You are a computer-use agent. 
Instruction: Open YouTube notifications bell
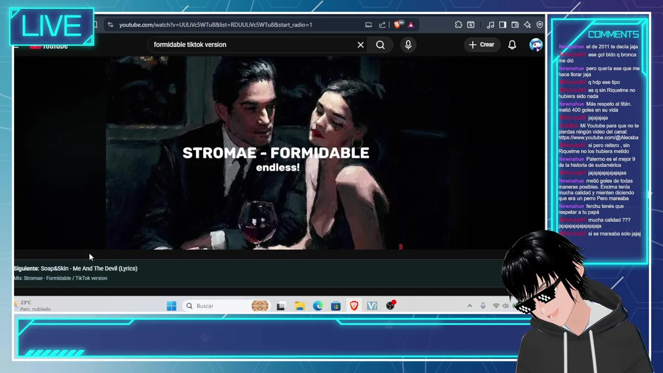[512, 45]
